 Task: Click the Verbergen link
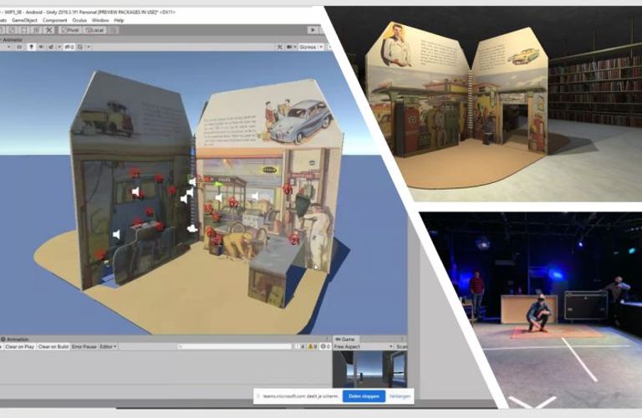[400, 396]
